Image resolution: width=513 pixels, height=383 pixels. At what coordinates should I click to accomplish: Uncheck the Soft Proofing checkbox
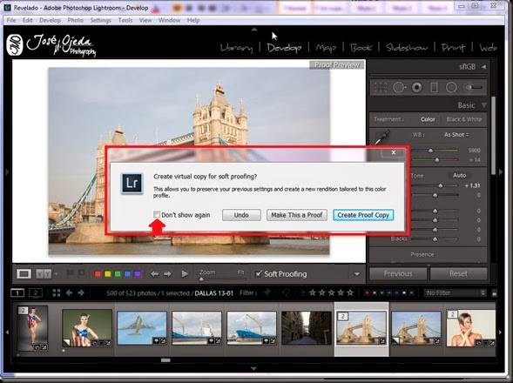tap(259, 273)
